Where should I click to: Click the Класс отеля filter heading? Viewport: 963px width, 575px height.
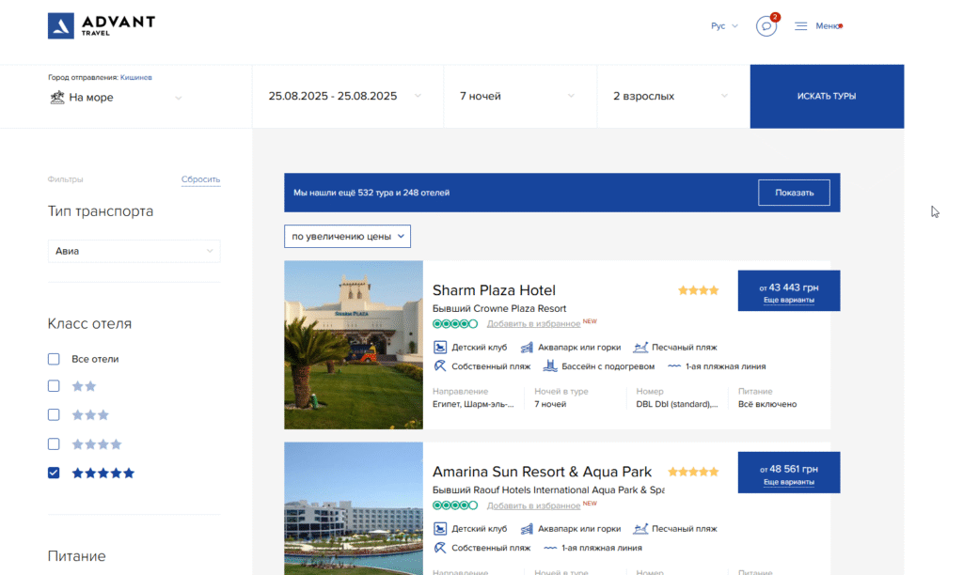point(89,323)
